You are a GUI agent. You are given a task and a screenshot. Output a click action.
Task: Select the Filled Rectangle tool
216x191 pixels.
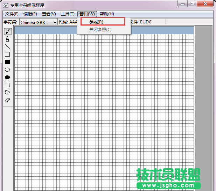click(x=7, y=62)
